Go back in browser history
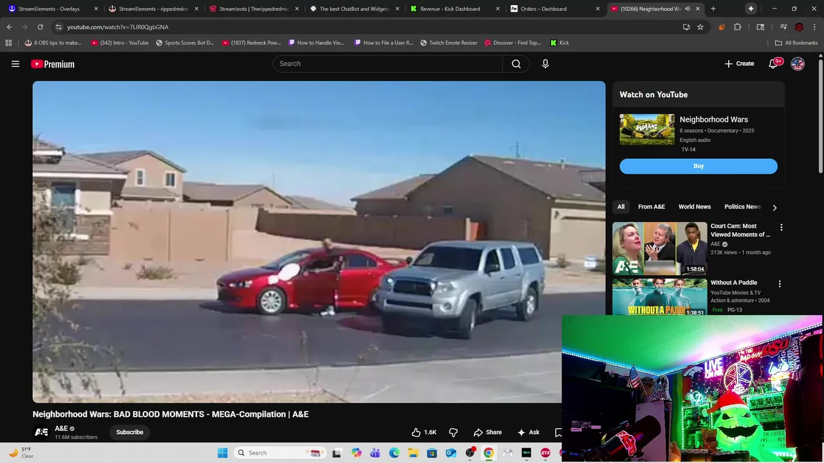Screen dimensions: 824x463 [9, 27]
